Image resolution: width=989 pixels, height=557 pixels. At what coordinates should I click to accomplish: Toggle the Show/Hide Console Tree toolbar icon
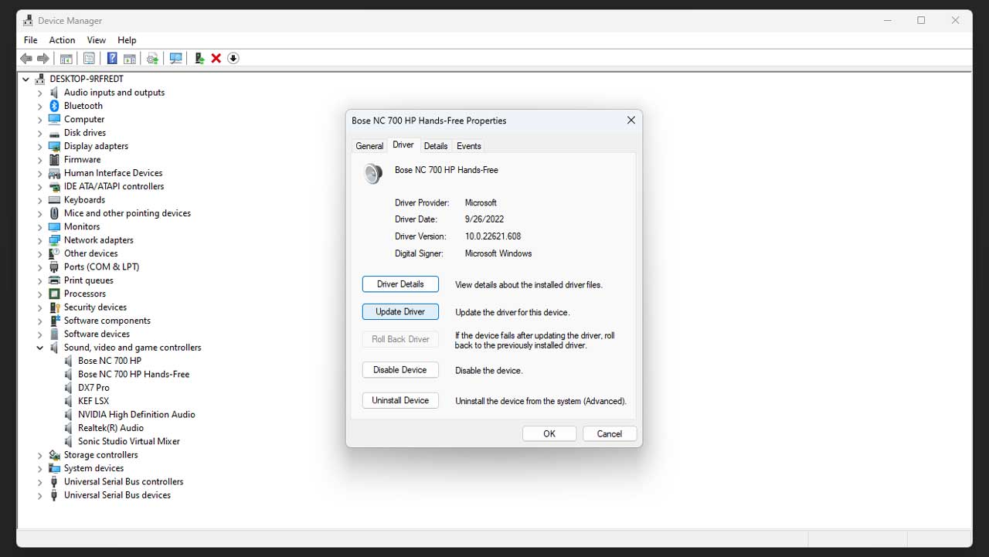click(x=66, y=59)
